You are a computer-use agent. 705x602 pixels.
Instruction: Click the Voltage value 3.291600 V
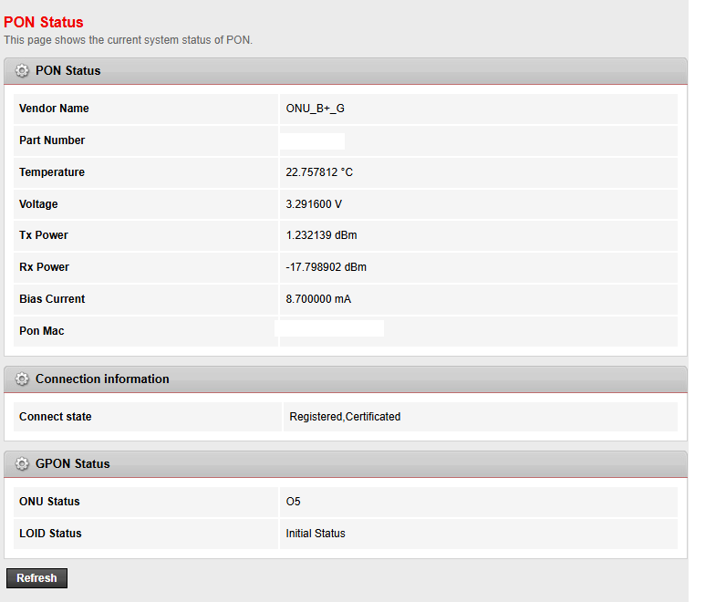click(x=314, y=204)
